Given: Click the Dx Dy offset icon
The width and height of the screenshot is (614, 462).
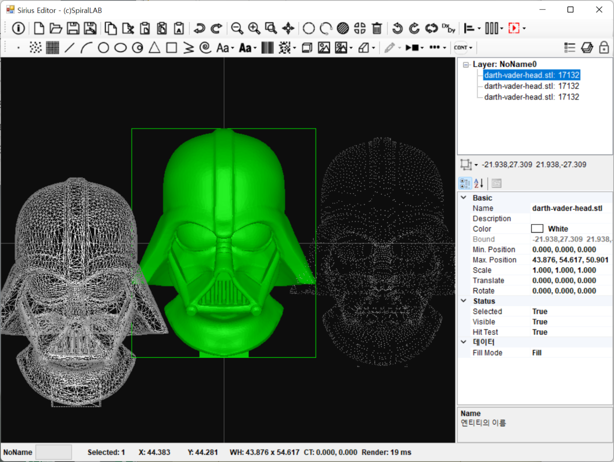Looking at the screenshot, I should (x=449, y=28).
